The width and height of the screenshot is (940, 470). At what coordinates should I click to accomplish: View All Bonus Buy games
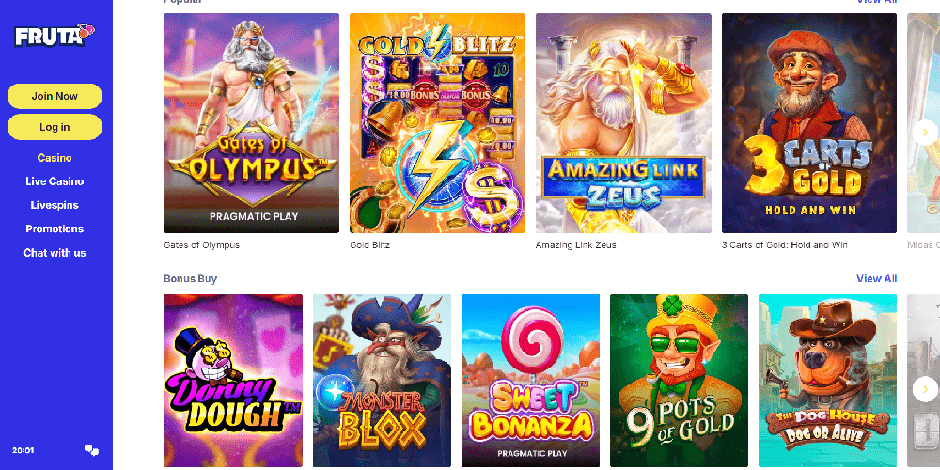pyautogui.click(x=876, y=278)
